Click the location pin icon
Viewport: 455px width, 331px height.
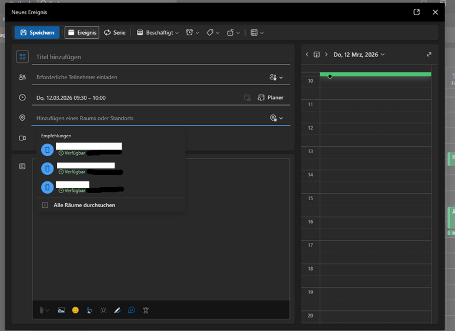click(x=22, y=118)
